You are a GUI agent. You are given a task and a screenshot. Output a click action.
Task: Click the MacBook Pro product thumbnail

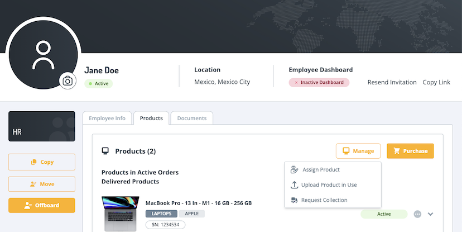point(119,214)
